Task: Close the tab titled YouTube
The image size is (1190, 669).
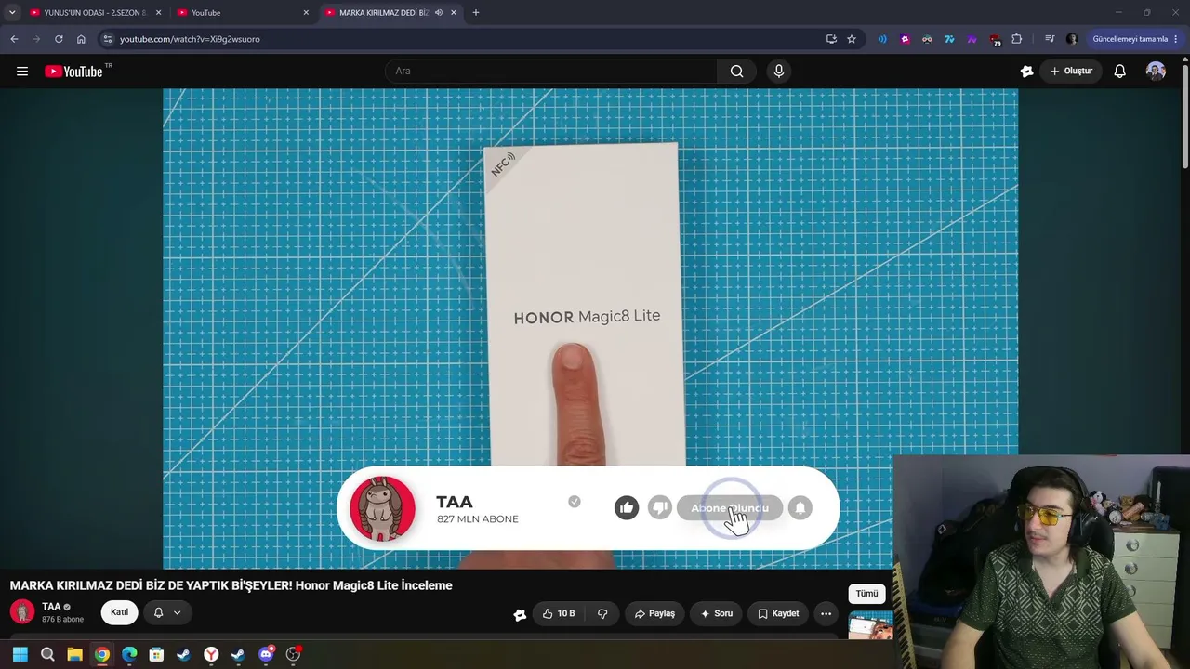Action: 306,12
